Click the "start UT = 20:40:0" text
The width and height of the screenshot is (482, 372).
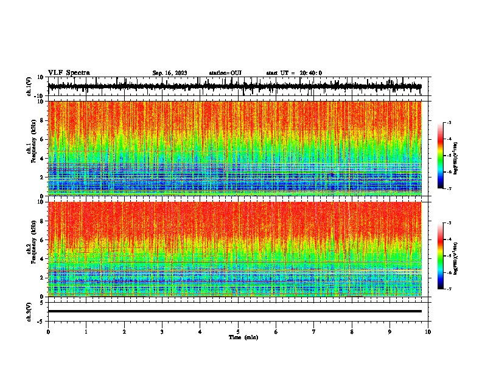pos(294,73)
